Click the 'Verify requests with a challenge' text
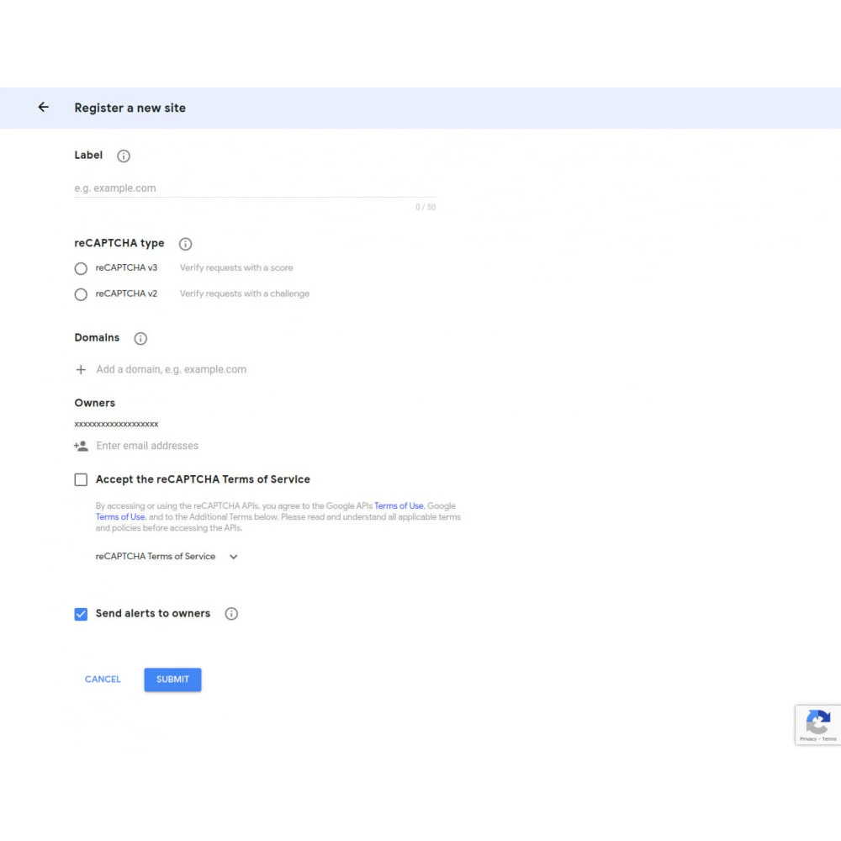This screenshot has width=841, height=841. click(245, 294)
